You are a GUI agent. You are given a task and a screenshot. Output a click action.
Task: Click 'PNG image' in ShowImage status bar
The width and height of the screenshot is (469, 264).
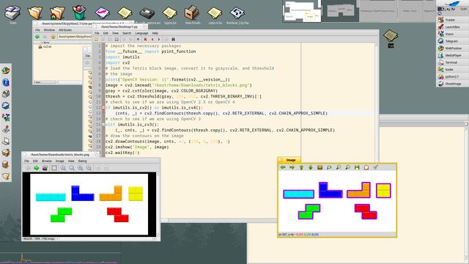click(48, 239)
